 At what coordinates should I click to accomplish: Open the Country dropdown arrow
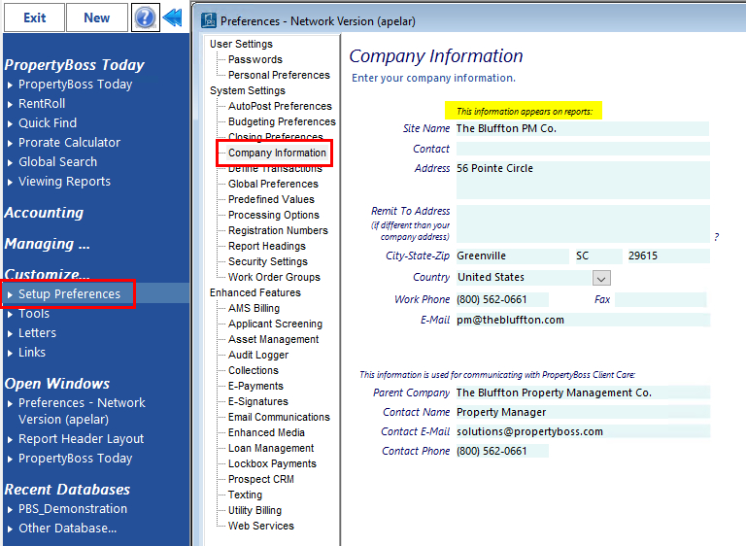(x=601, y=278)
